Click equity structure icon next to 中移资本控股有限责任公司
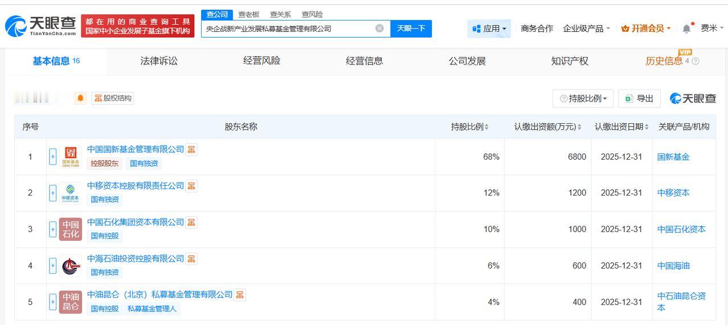728x325 pixels. click(x=191, y=186)
